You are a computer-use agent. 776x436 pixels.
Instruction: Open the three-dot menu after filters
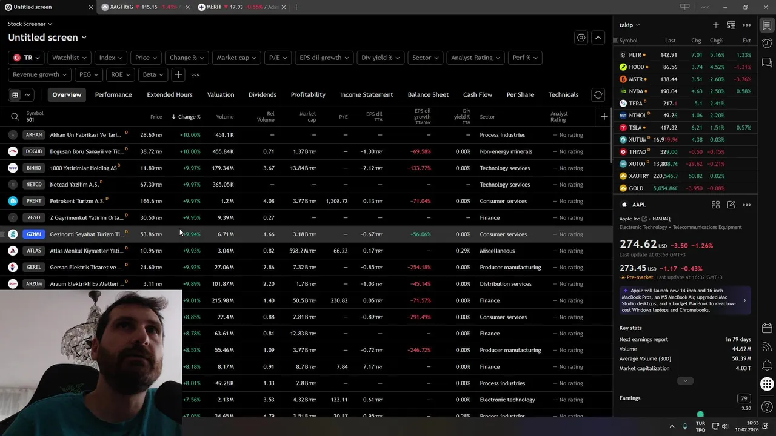(195, 74)
